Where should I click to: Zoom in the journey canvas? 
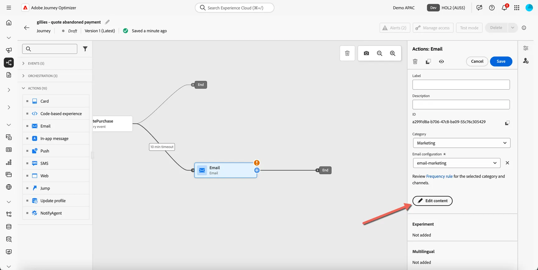[x=393, y=53]
